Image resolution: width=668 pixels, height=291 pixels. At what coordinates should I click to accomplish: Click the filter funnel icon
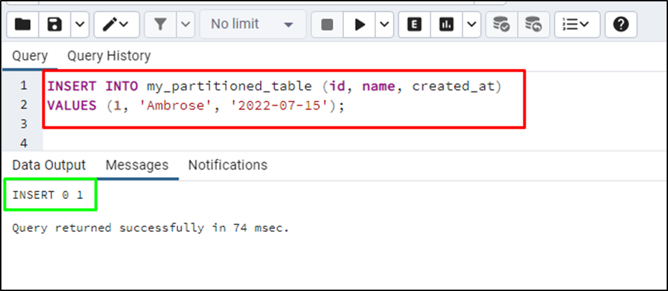[160, 25]
